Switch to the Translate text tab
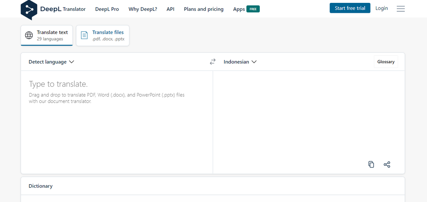This screenshot has height=202, width=427. pos(47,35)
